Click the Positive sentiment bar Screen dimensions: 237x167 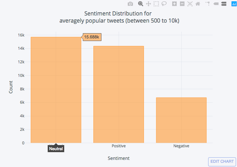tap(119, 94)
